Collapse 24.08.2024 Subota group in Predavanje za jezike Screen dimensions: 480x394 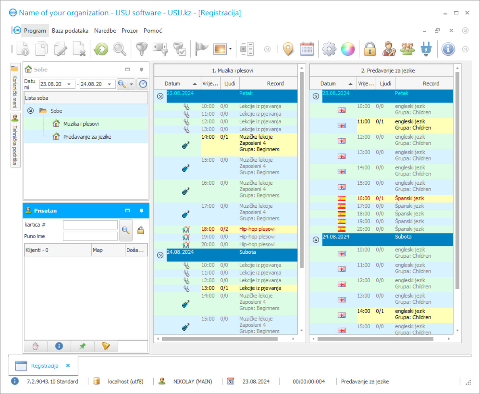[x=316, y=240]
